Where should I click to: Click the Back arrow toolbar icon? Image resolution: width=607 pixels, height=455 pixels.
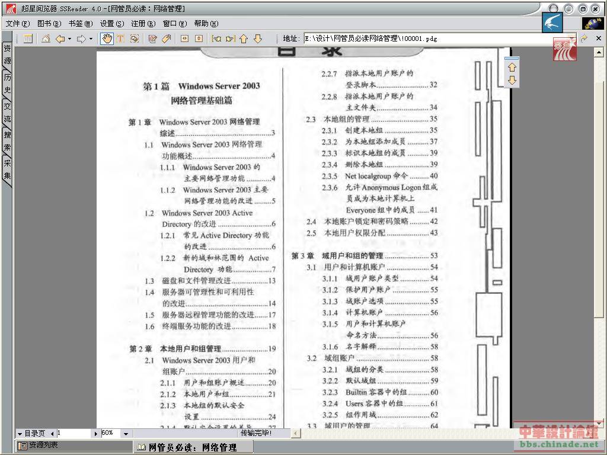[60, 39]
